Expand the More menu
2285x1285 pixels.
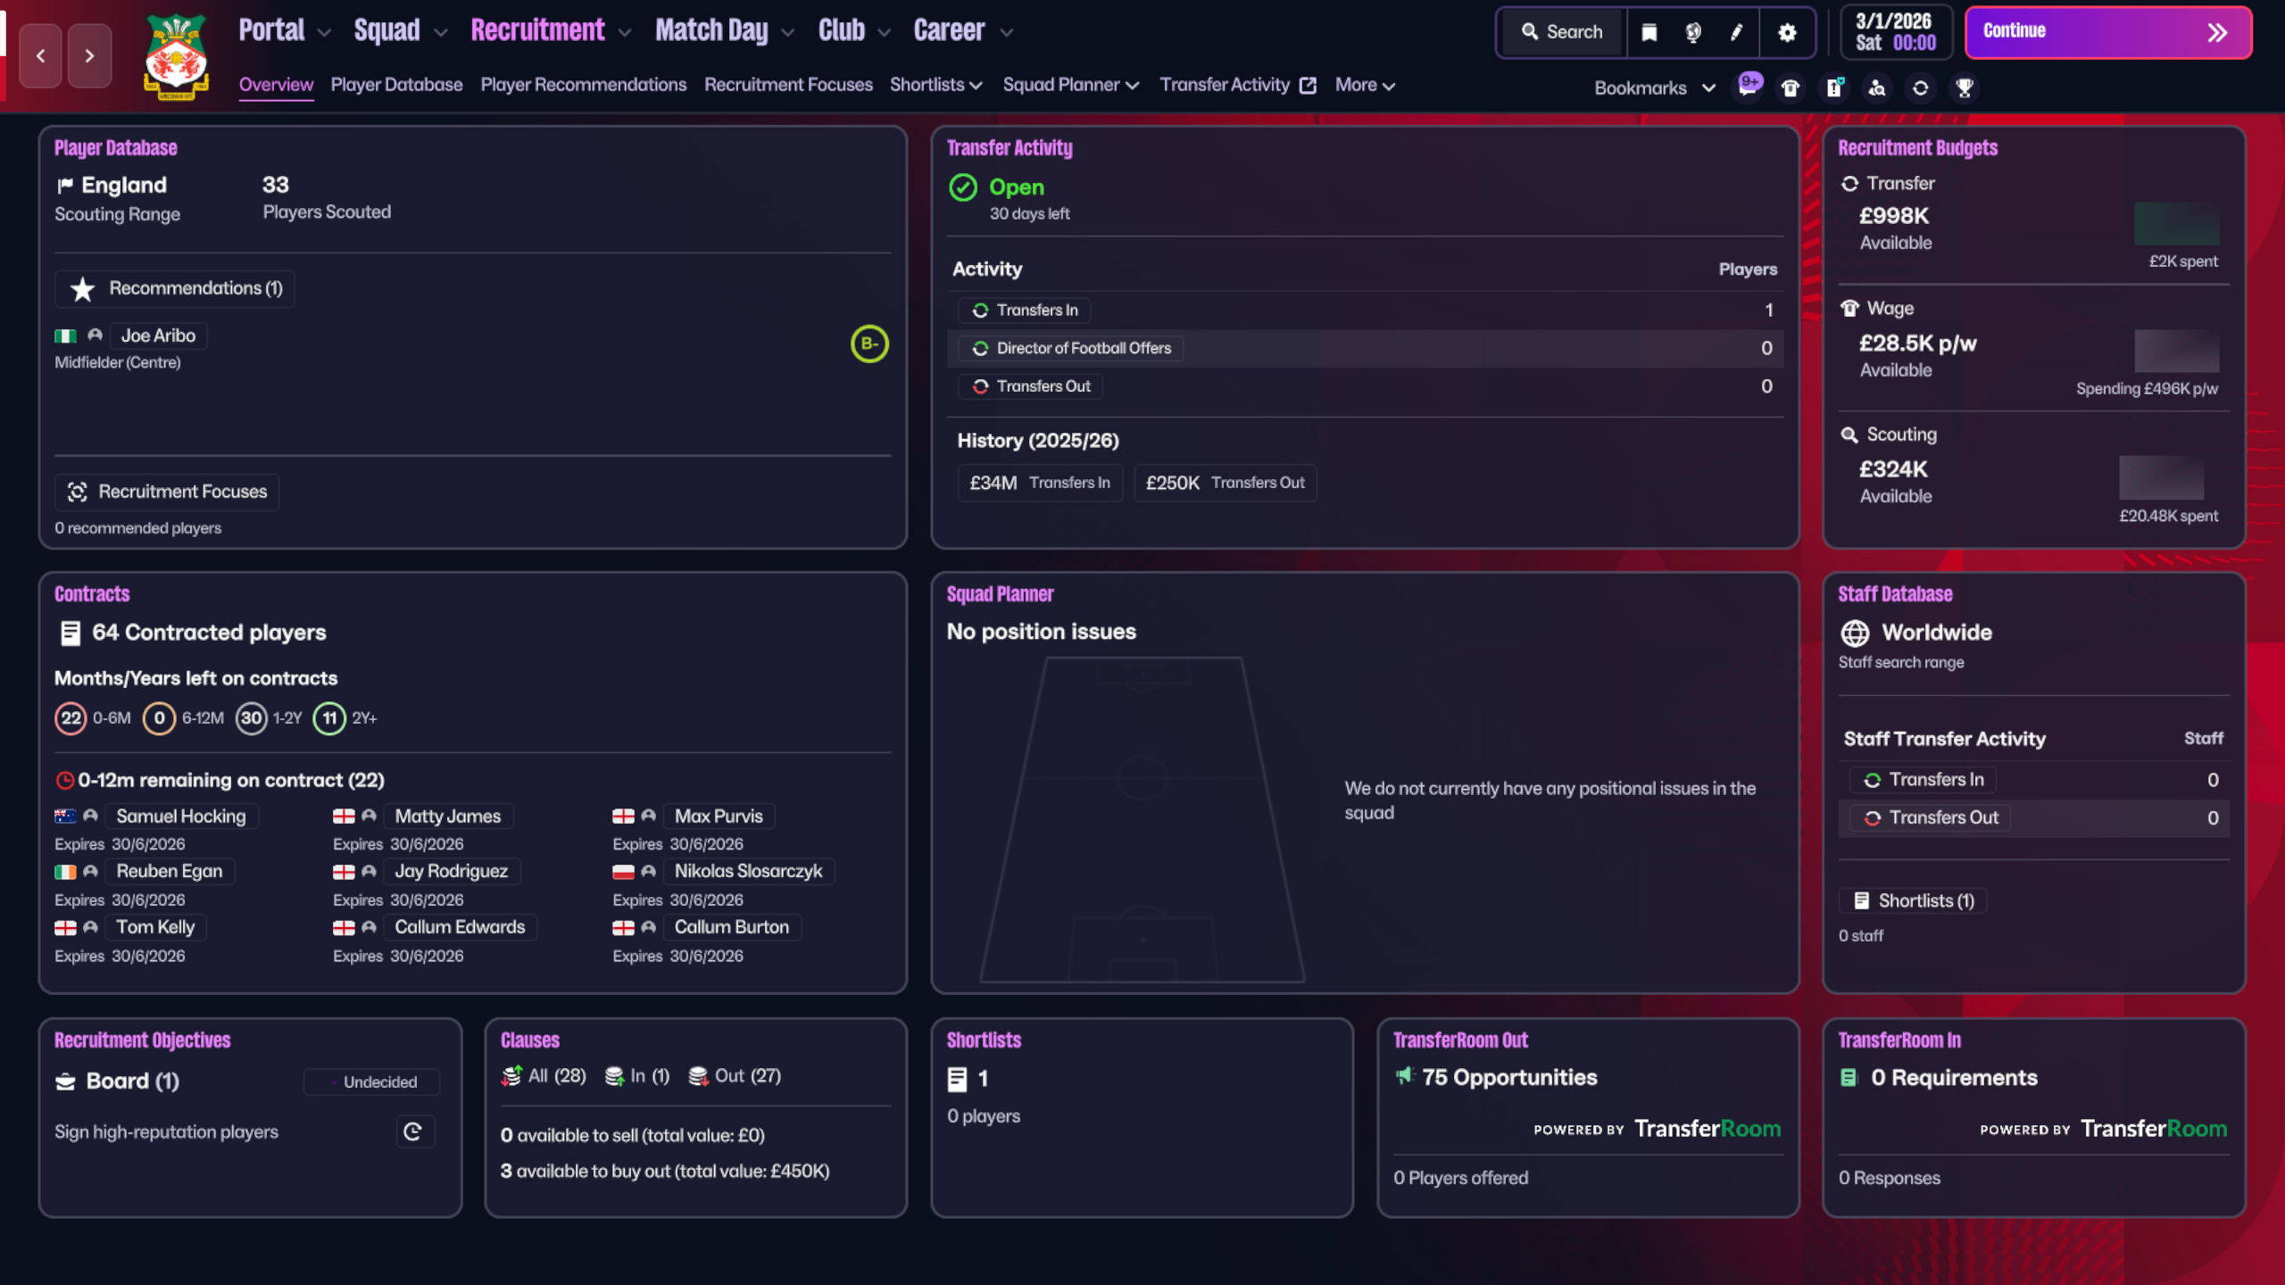[1363, 85]
